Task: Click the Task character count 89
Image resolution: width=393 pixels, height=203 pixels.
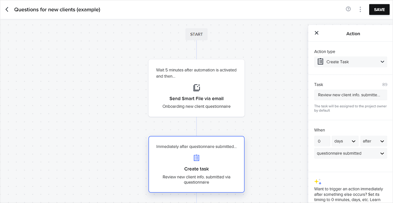Action: point(385,84)
